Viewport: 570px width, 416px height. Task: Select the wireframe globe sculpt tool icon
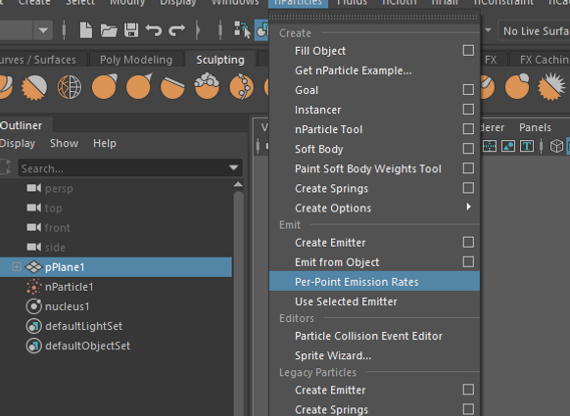pos(70,87)
